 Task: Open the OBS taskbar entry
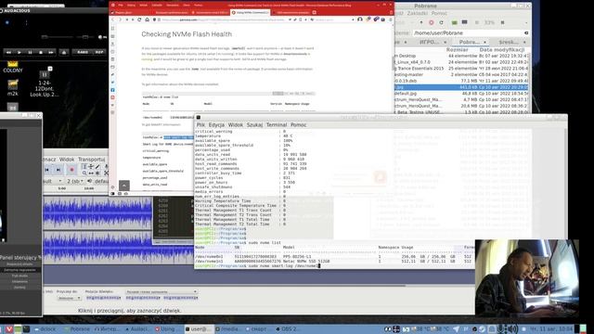tap(287, 329)
